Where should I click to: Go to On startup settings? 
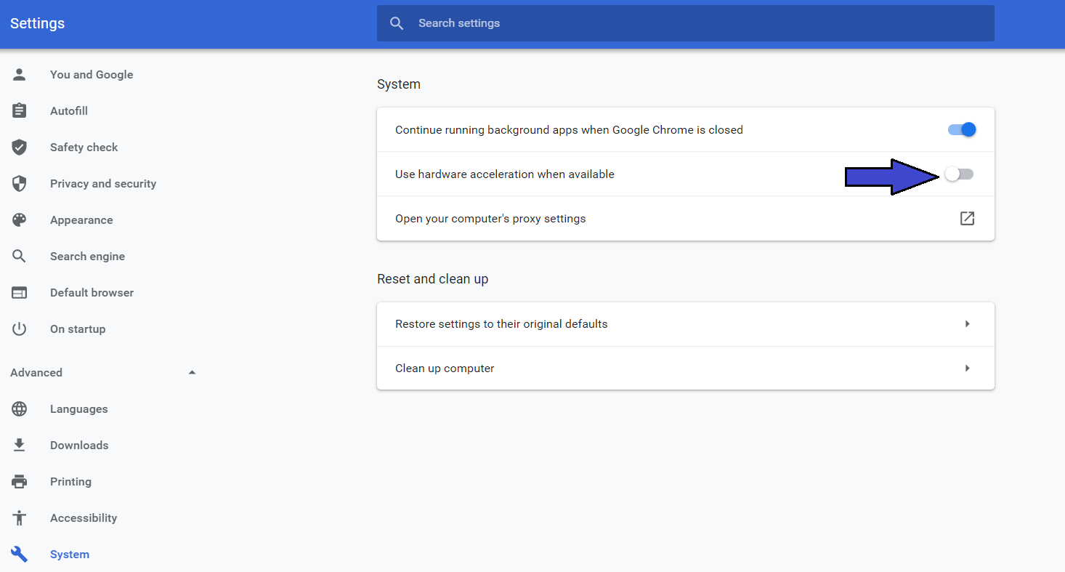point(78,329)
